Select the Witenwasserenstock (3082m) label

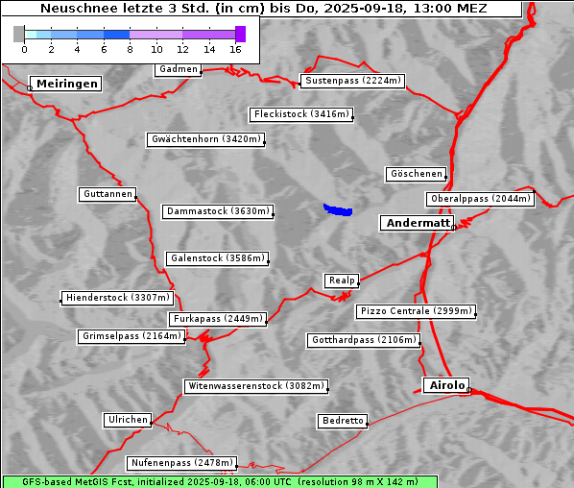256,386
